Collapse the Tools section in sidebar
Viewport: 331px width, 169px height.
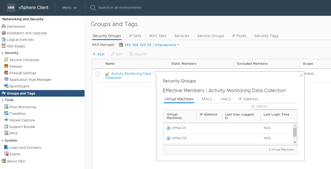pos(2,100)
